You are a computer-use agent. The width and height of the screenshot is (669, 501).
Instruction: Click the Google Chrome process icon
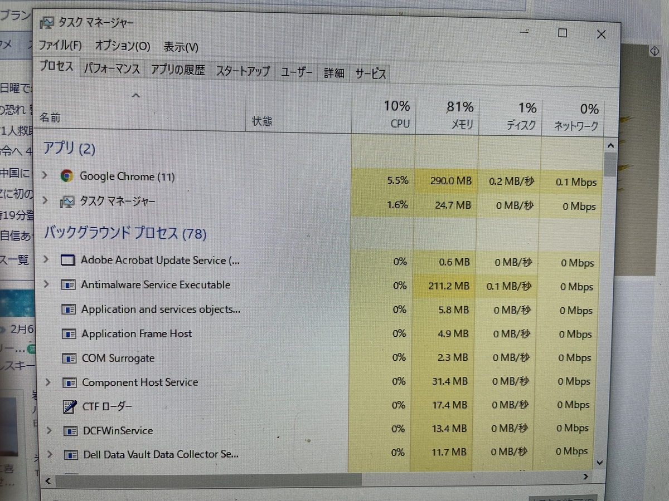(66, 176)
